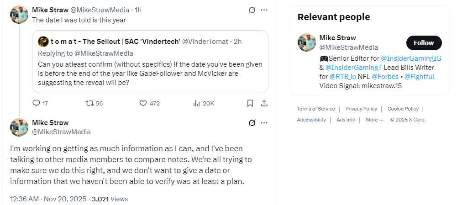Viewport: 457px width, 205px height.
Task: Click Mike Straw's avatar in Relevant people
Action: pos(307,42)
